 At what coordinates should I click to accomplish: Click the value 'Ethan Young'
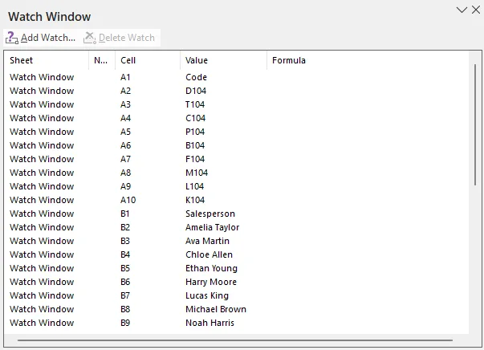[x=211, y=268]
